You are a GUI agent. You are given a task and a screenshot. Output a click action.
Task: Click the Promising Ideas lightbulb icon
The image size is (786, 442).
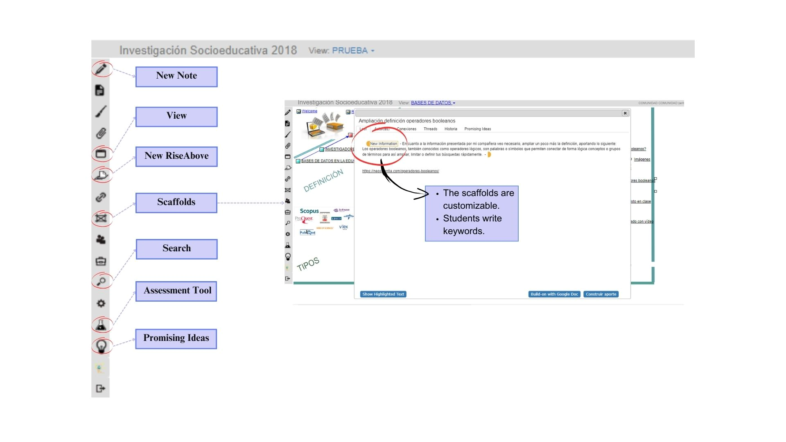pos(101,346)
